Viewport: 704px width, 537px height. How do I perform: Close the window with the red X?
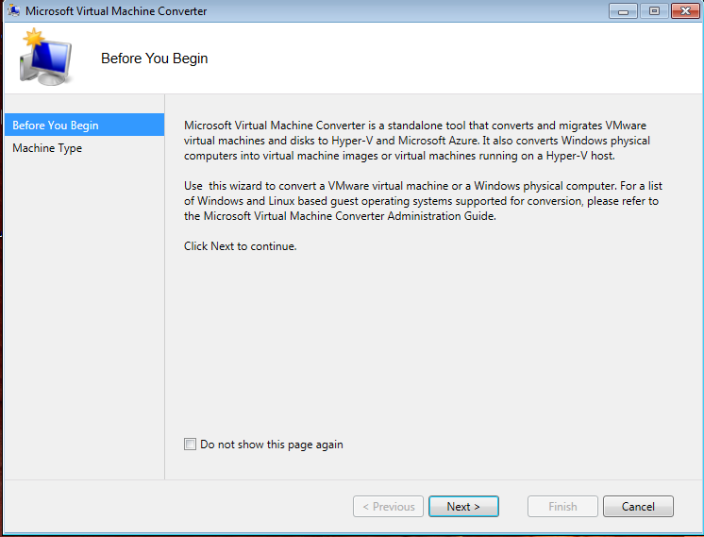[682, 11]
